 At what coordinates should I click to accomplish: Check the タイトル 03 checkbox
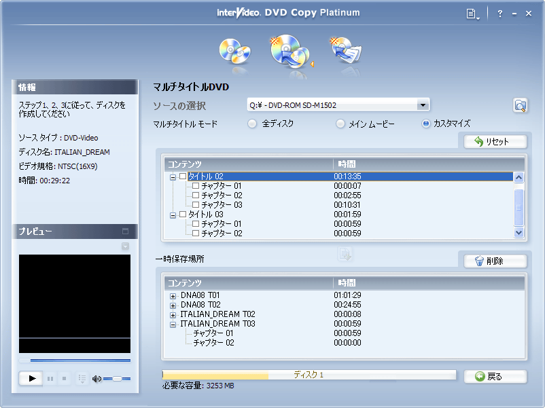pyautogui.click(x=183, y=215)
